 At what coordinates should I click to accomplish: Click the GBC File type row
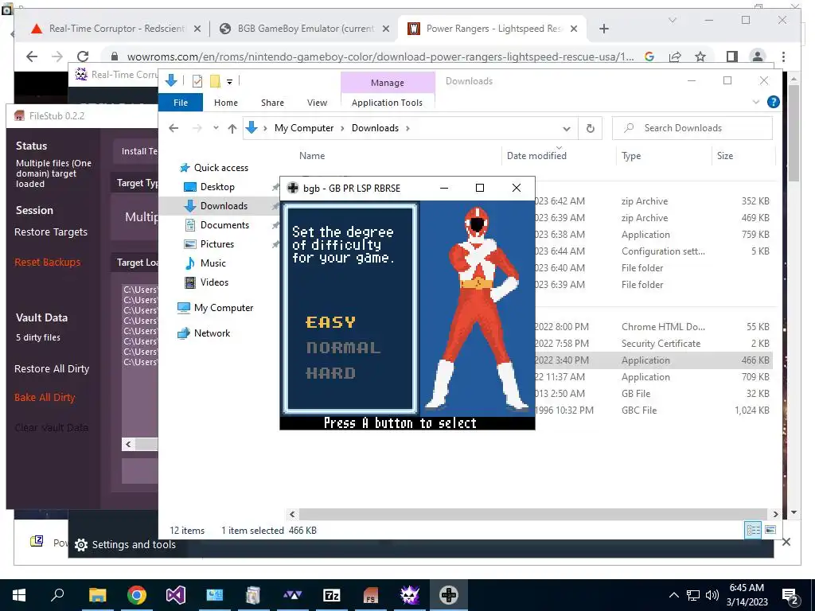pos(639,410)
